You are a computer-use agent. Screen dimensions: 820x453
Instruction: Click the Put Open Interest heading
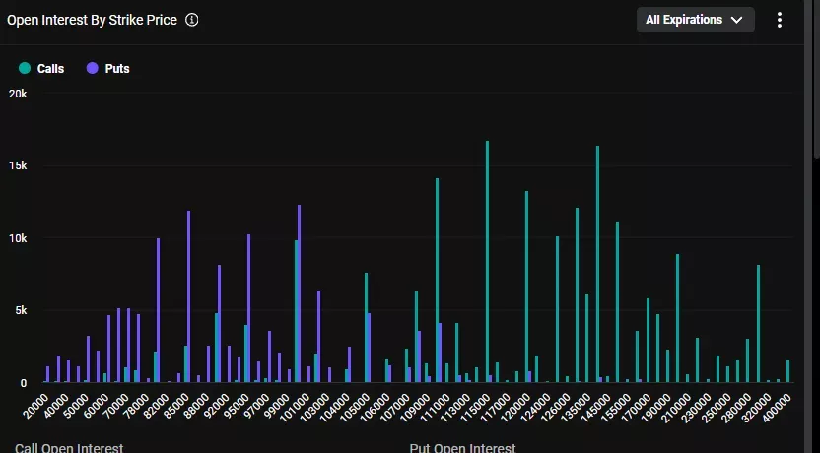(x=462, y=448)
